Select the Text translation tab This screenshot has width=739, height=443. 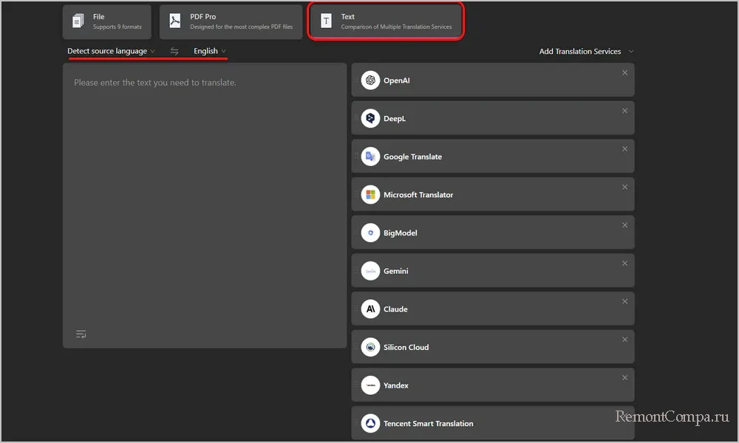pos(386,21)
